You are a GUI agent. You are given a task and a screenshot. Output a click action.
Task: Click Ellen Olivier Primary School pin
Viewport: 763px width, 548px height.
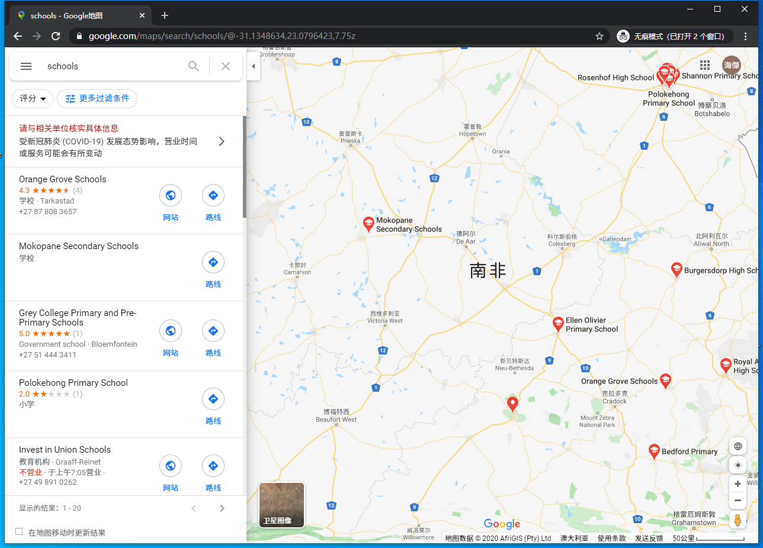coord(558,324)
